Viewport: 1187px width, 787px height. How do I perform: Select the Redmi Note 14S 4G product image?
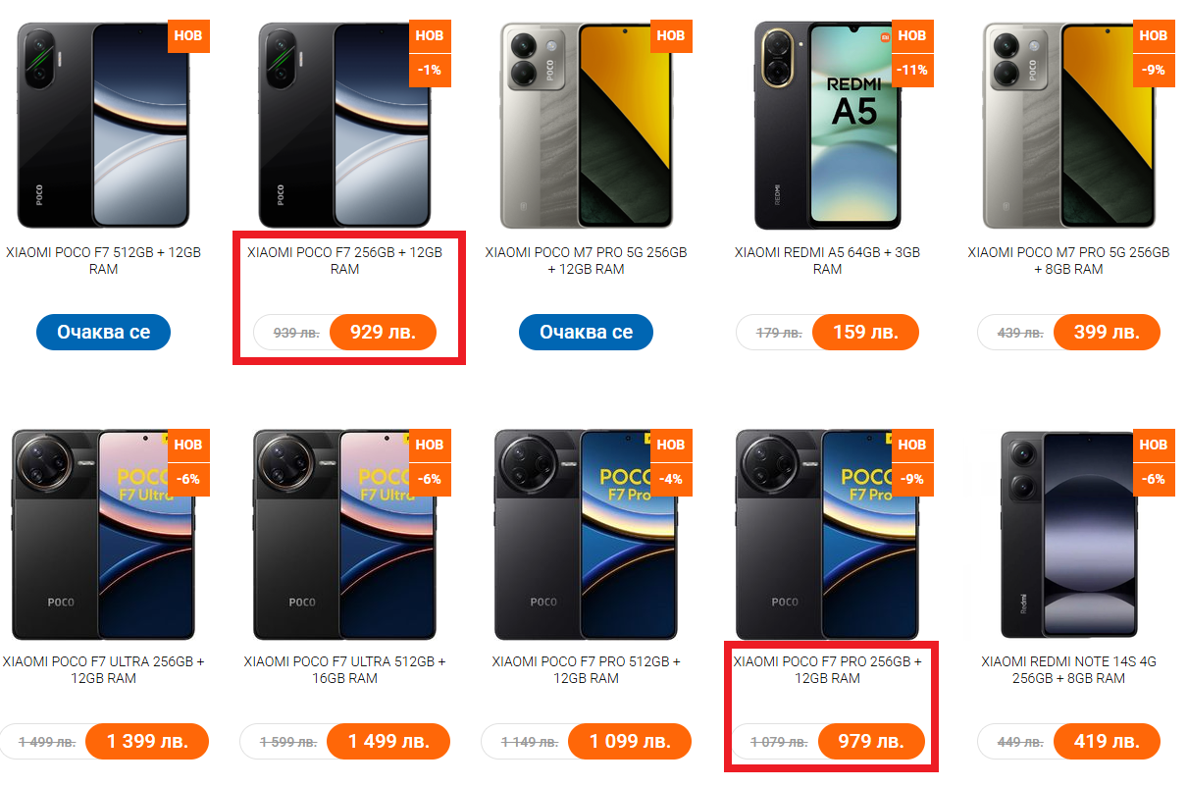pyautogui.click(x=1068, y=535)
